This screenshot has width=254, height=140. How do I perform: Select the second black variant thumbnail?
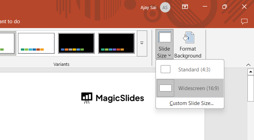(116, 43)
